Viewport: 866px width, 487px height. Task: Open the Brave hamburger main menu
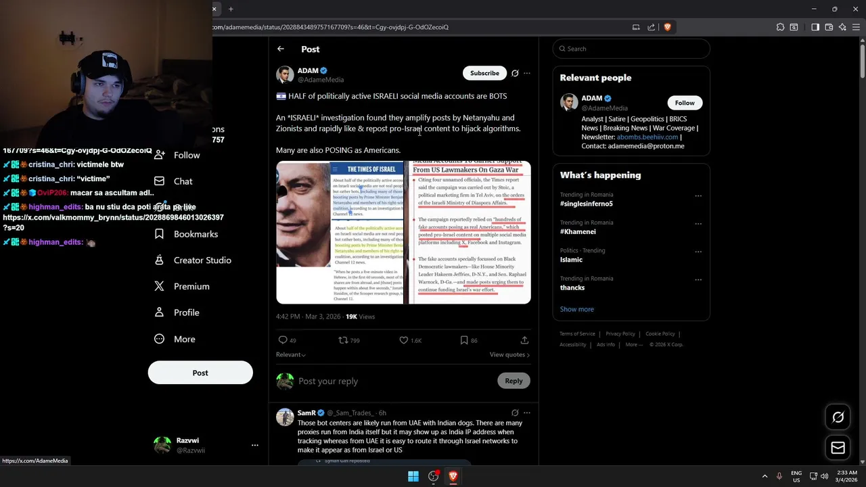pyautogui.click(x=856, y=27)
